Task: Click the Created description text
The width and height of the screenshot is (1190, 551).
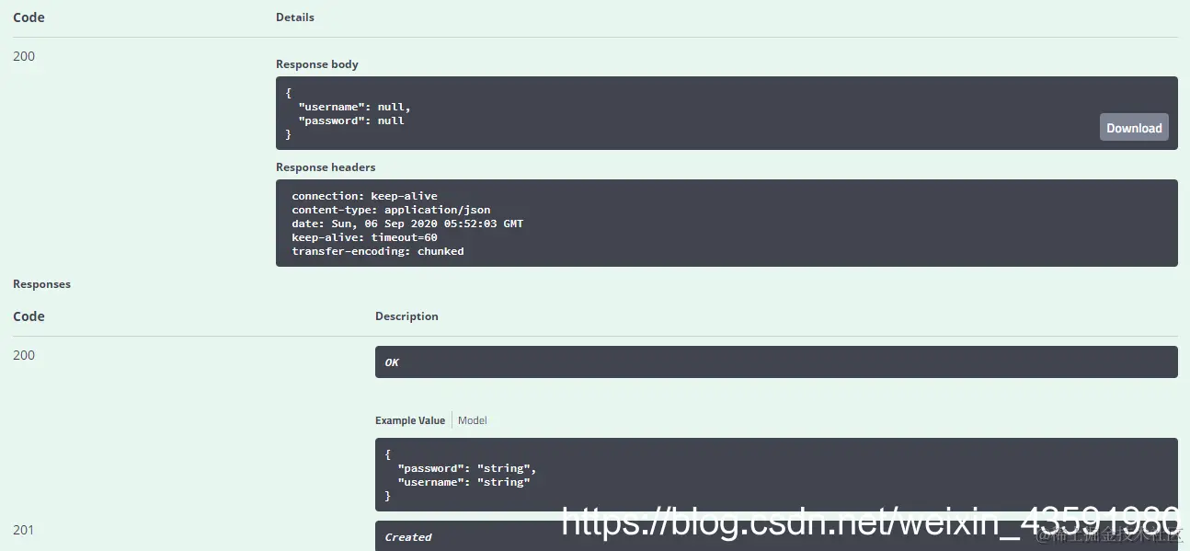Action: click(x=408, y=537)
